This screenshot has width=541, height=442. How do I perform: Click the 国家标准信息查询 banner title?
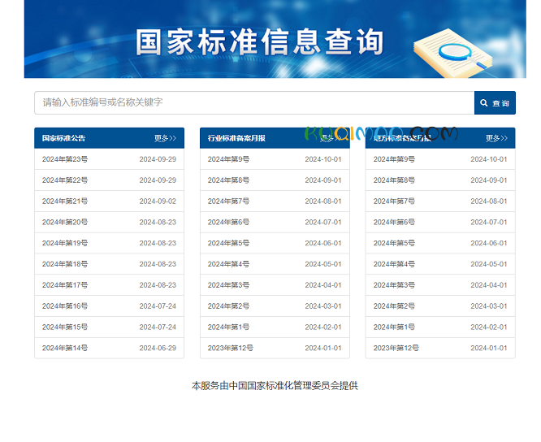[259, 42]
